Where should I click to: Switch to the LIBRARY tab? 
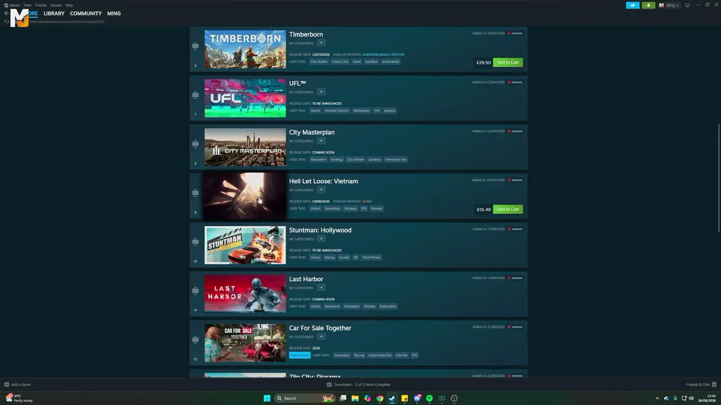pyautogui.click(x=54, y=13)
